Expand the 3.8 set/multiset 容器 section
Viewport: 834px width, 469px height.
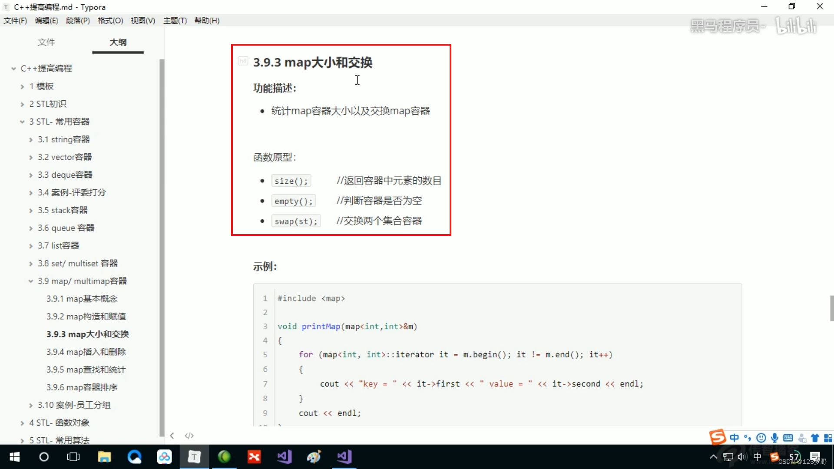tap(30, 263)
